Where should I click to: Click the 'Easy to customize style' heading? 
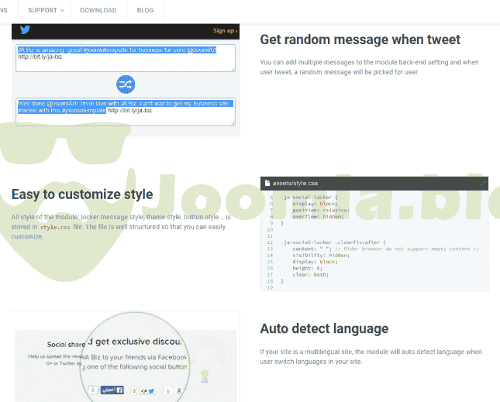click(x=82, y=194)
